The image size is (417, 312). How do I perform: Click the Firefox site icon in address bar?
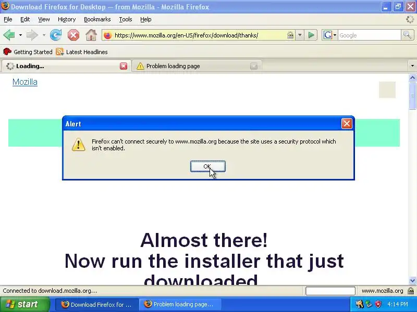pyautogui.click(x=107, y=35)
